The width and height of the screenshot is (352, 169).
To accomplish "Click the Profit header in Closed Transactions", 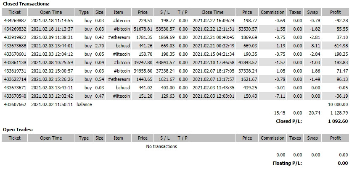I will [x=335, y=12].
